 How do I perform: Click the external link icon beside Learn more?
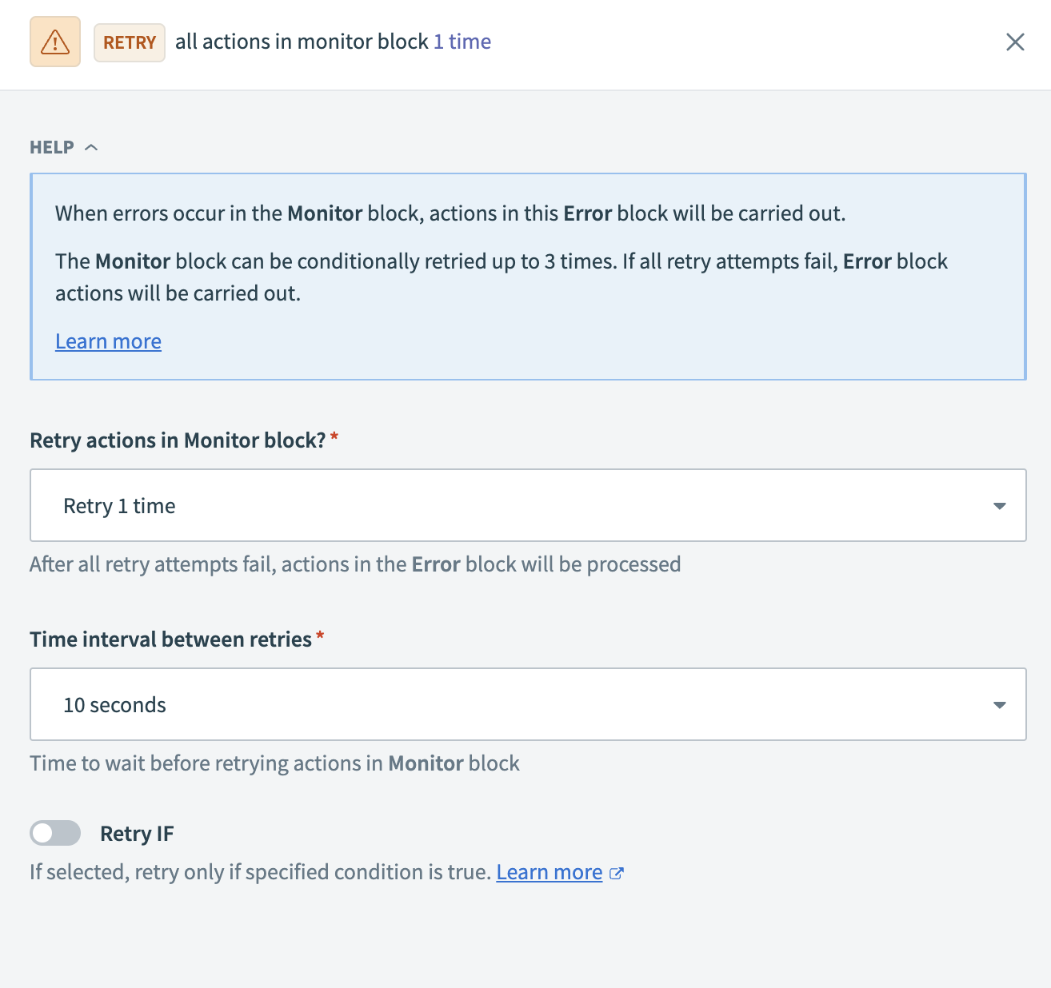pyautogui.click(x=616, y=873)
